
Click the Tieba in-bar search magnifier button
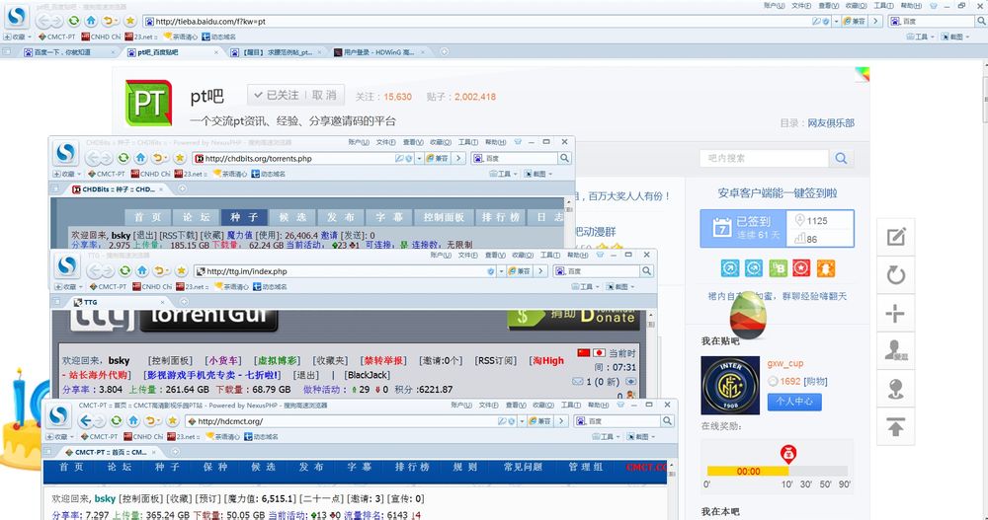click(841, 158)
